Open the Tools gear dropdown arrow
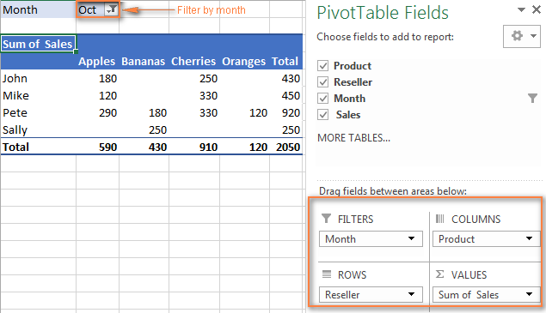 533,36
